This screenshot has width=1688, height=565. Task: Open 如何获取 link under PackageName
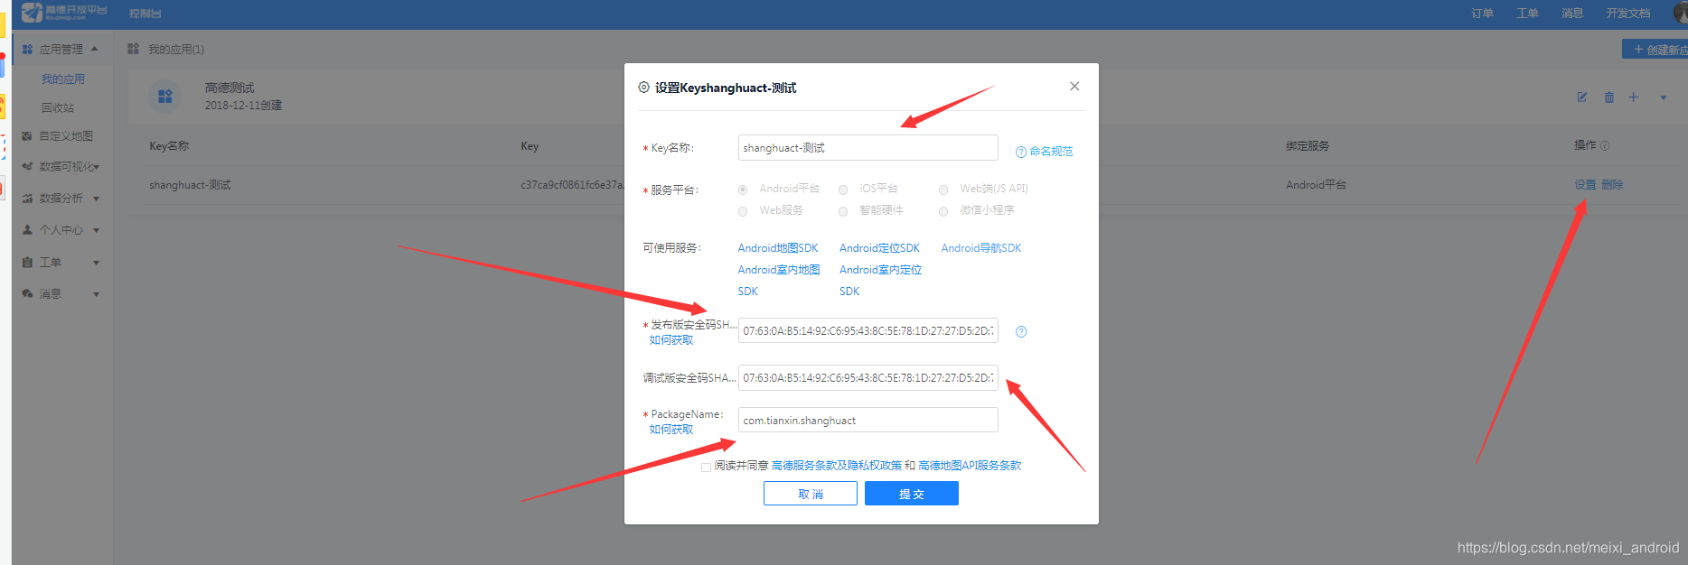coord(671,430)
